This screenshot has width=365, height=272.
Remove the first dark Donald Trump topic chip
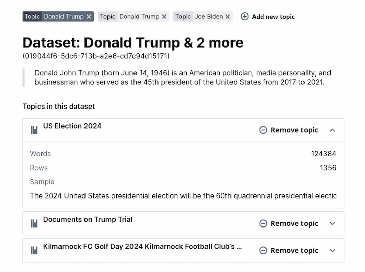pyautogui.click(x=89, y=17)
